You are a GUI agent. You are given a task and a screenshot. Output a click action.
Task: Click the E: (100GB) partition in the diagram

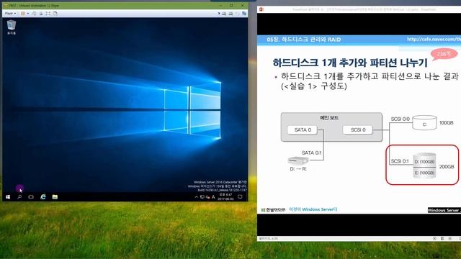(424, 173)
